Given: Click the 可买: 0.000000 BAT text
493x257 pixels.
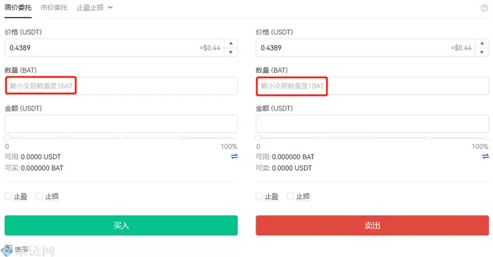Looking at the screenshot, I should pos(34,168).
